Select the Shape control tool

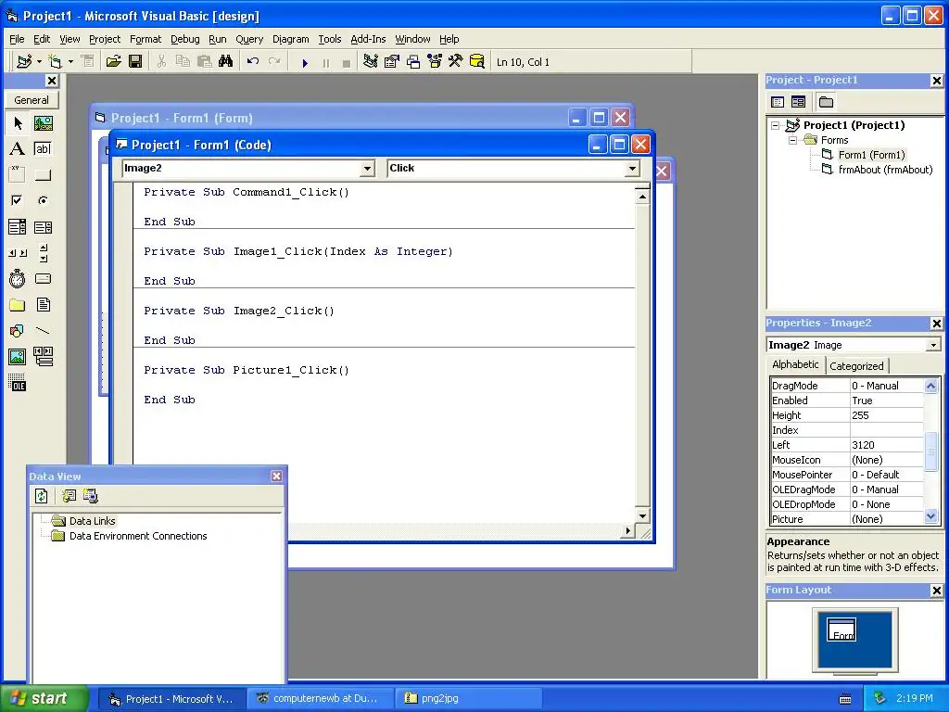tap(18, 331)
